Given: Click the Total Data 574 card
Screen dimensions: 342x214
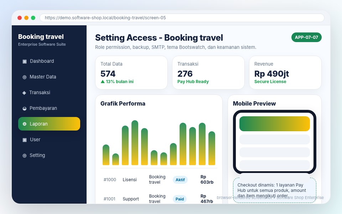Looking at the screenshot, I should pyautogui.click(x=131, y=72).
